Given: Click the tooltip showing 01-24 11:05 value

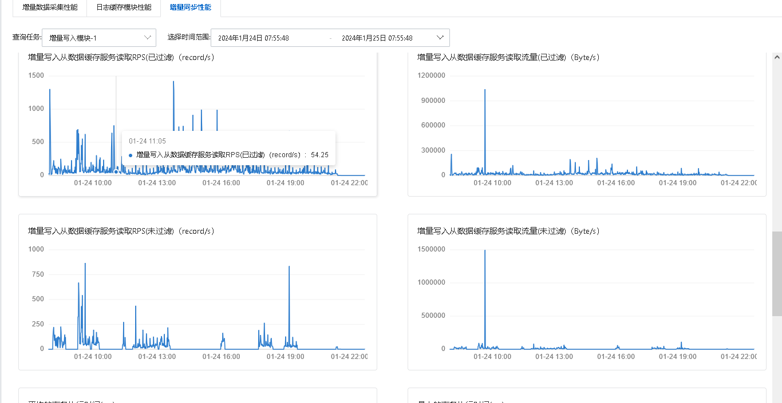Looking at the screenshot, I should pos(228,148).
